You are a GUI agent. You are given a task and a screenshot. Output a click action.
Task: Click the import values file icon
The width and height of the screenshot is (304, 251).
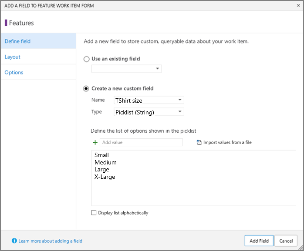[x=199, y=142]
